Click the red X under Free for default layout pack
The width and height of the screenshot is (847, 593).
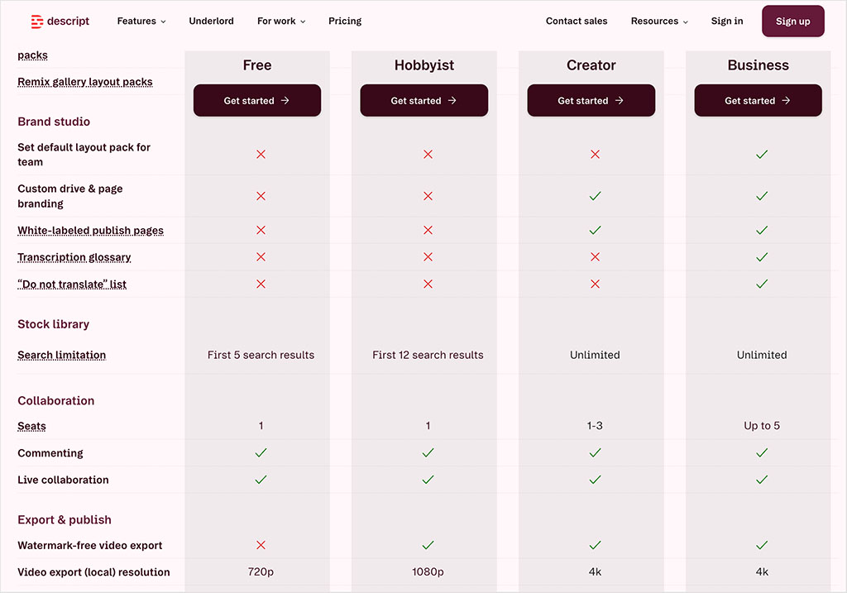click(x=261, y=154)
